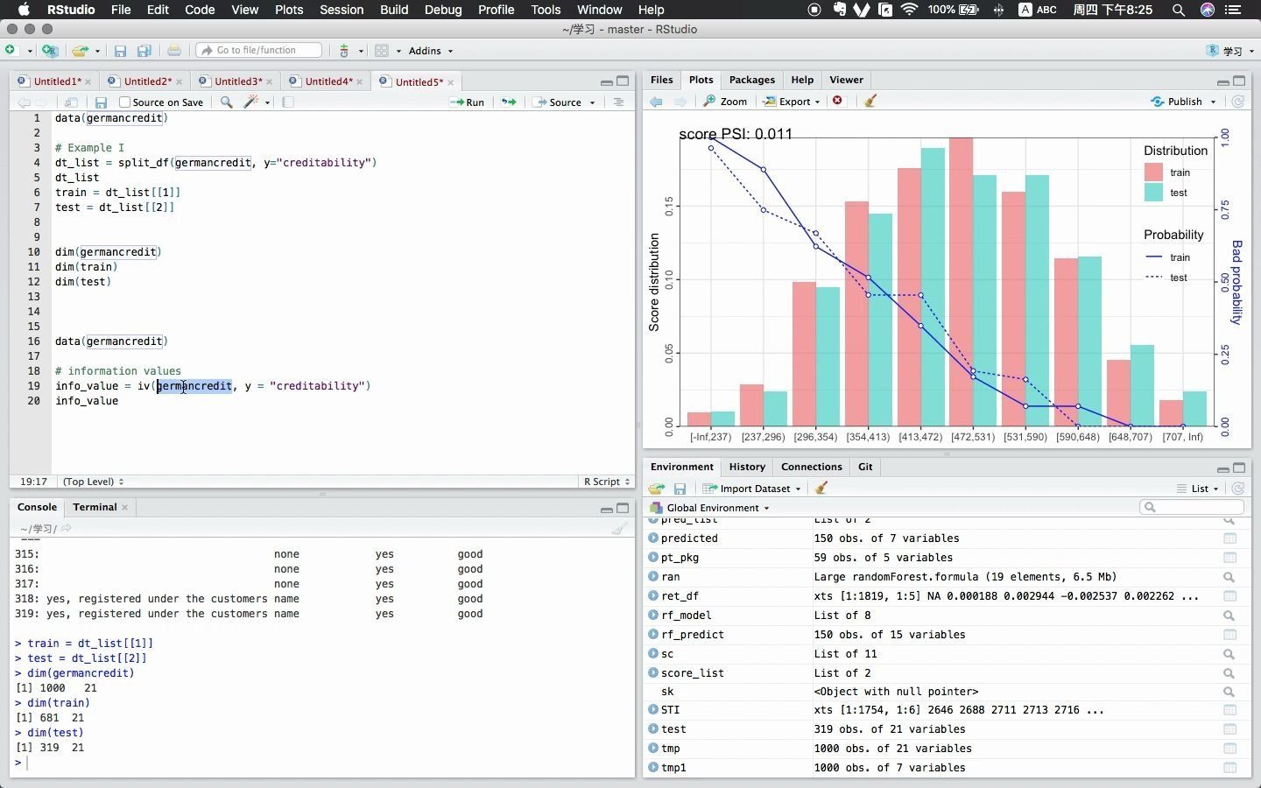
Task: Open the Zoom plot viewer
Action: point(725,102)
